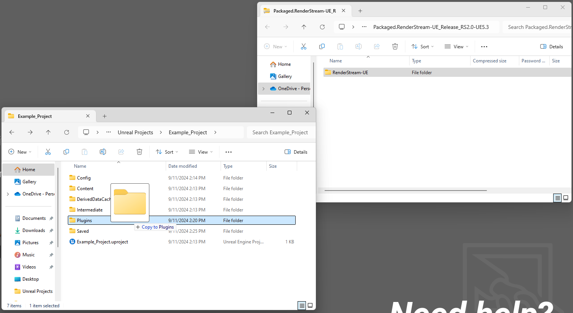The height and width of the screenshot is (313, 573).
Task: Select Example_Project.uproject file
Action: click(x=182, y=242)
